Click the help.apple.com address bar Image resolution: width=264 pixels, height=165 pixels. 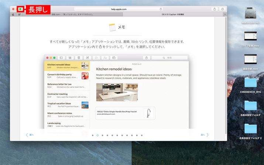(x=118, y=9)
